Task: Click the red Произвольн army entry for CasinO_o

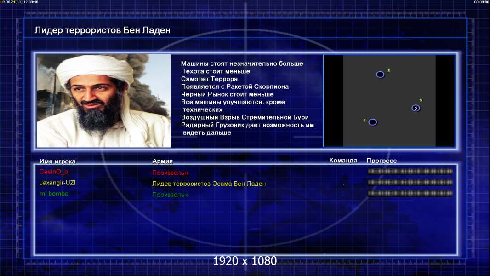Action: (170, 172)
